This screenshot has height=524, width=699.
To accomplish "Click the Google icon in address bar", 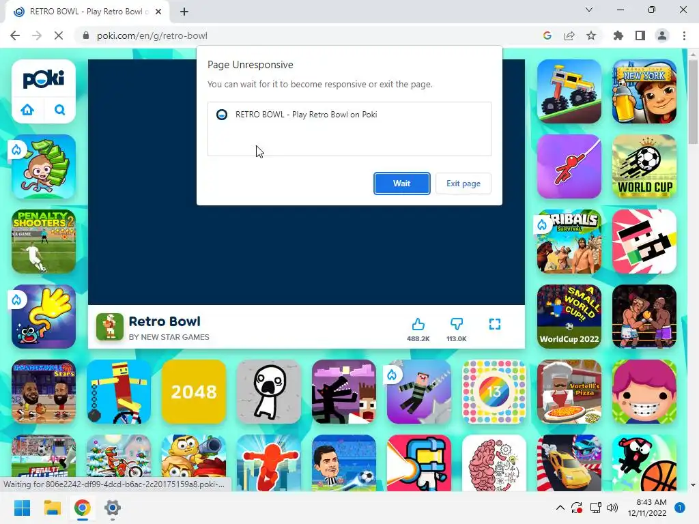I will [x=547, y=35].
